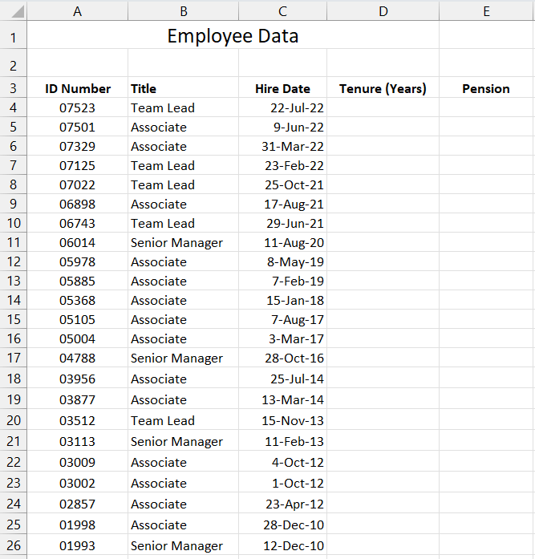Select the Senior Manager cell in row 17
Screen dimensions: 535x559
coord(183,358)
